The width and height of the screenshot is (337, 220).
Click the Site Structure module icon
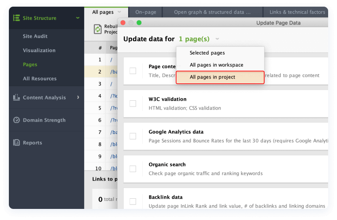coord(16,18)
